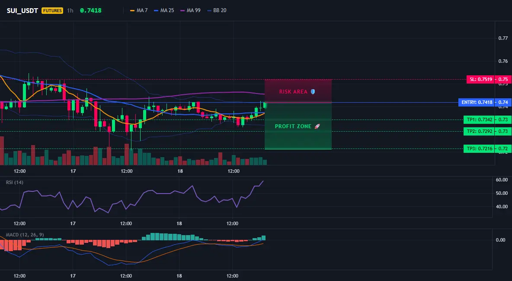
Task: Toggle the BB 20 legend entry
Action: pos(217,10)
